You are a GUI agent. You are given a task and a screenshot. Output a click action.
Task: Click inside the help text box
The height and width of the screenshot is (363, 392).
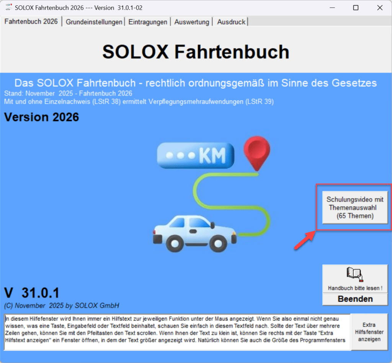coord(177,332)
